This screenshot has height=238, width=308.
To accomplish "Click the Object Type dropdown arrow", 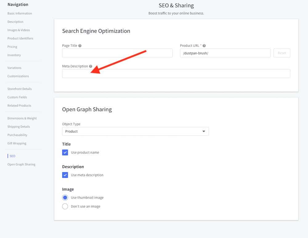I will tap(204, 132).
